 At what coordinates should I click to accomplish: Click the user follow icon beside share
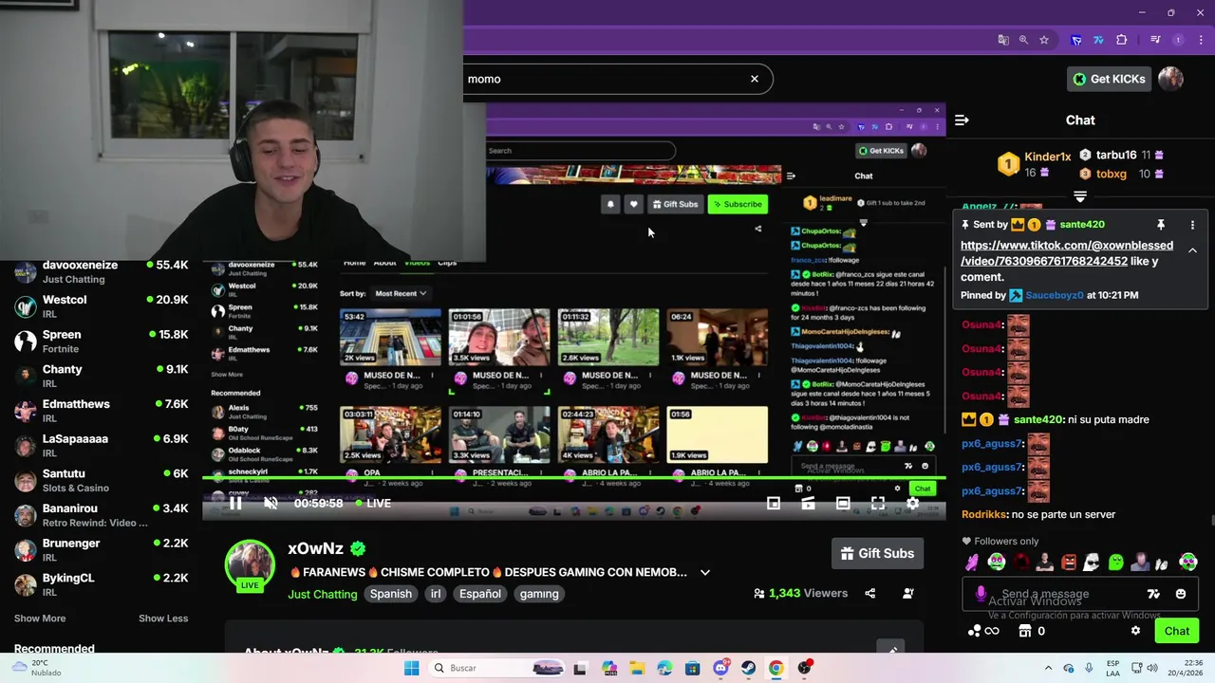[x=907, y=593]
